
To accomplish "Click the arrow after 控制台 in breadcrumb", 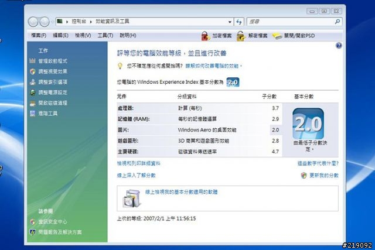I will [x=91, y=22].
